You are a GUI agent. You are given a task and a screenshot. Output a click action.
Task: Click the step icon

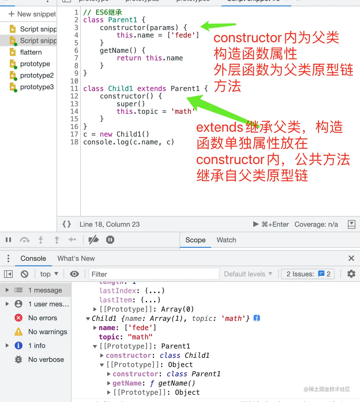[x=72, y=239]
